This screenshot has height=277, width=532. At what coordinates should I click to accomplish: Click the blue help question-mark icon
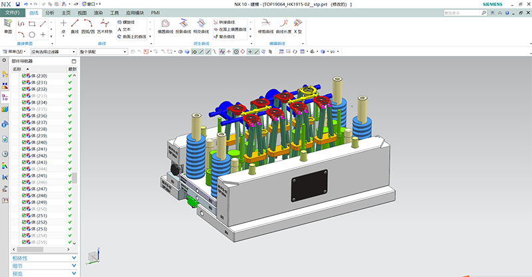point(507,13)
